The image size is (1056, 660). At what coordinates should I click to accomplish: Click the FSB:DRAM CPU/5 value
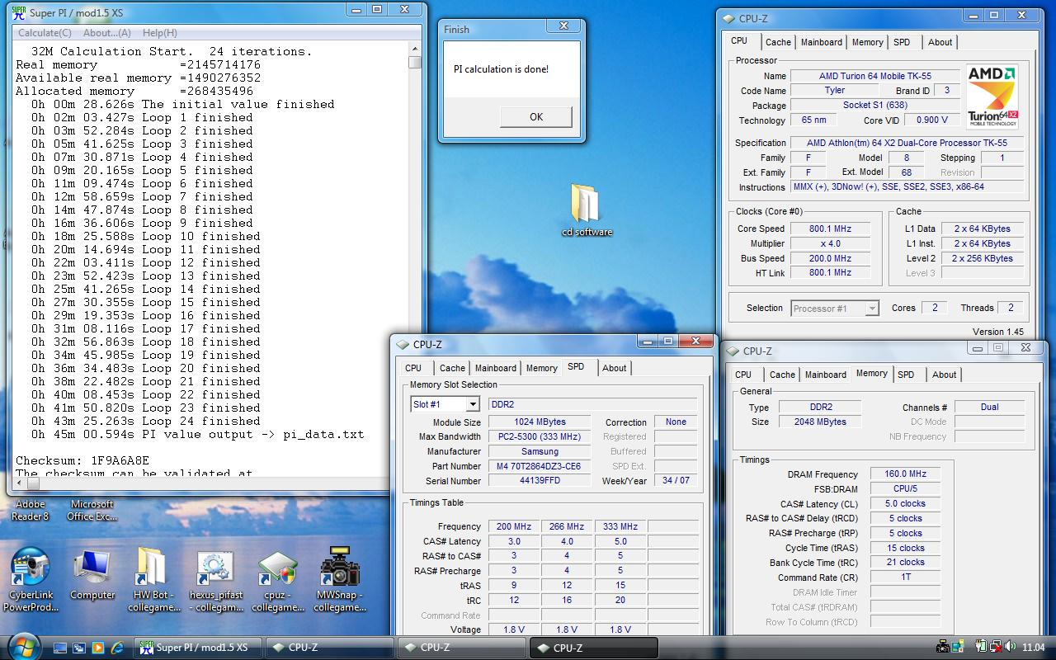click(905, 489)
